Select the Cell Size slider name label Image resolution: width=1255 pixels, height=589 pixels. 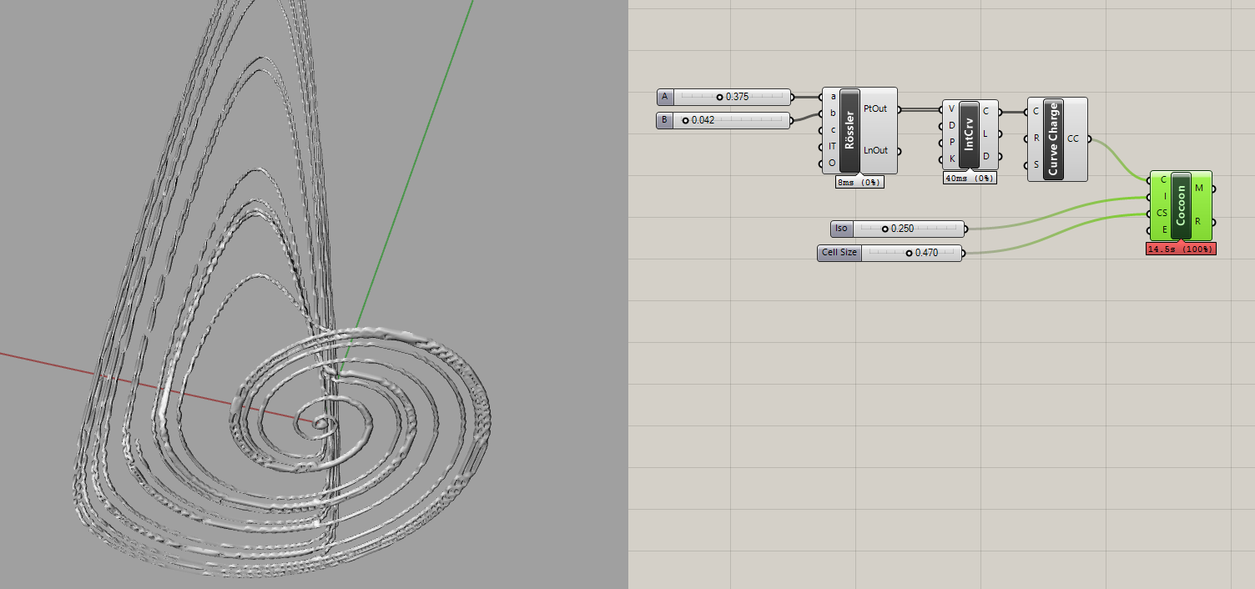point(839,253)
